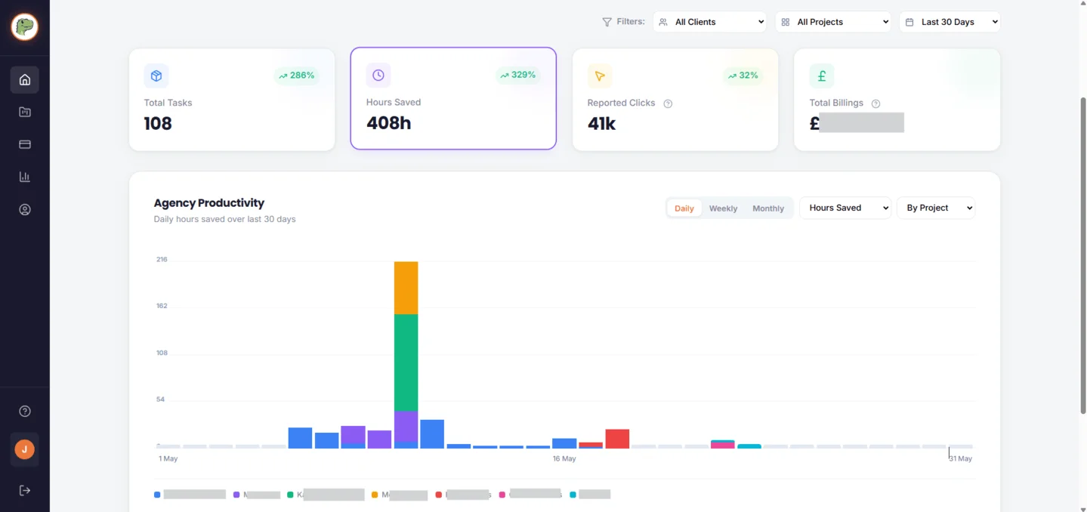Click the dinosaur logo in the sidebar

coord(25,27)
